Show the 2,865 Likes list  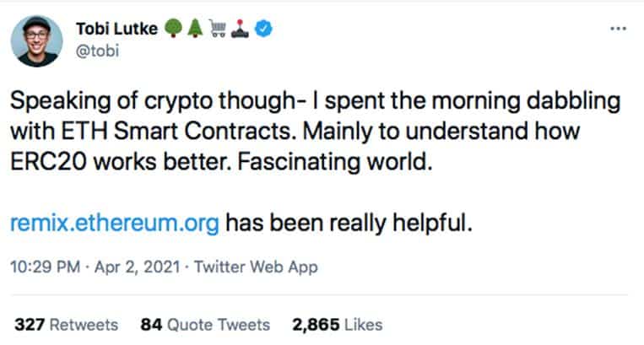(x=335, y=325)
